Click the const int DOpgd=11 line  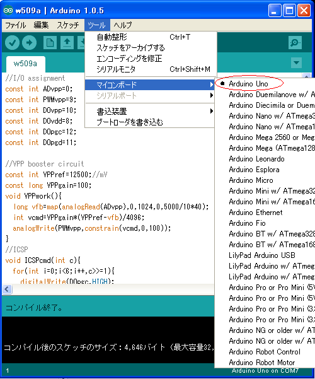[x=40, y=143]
